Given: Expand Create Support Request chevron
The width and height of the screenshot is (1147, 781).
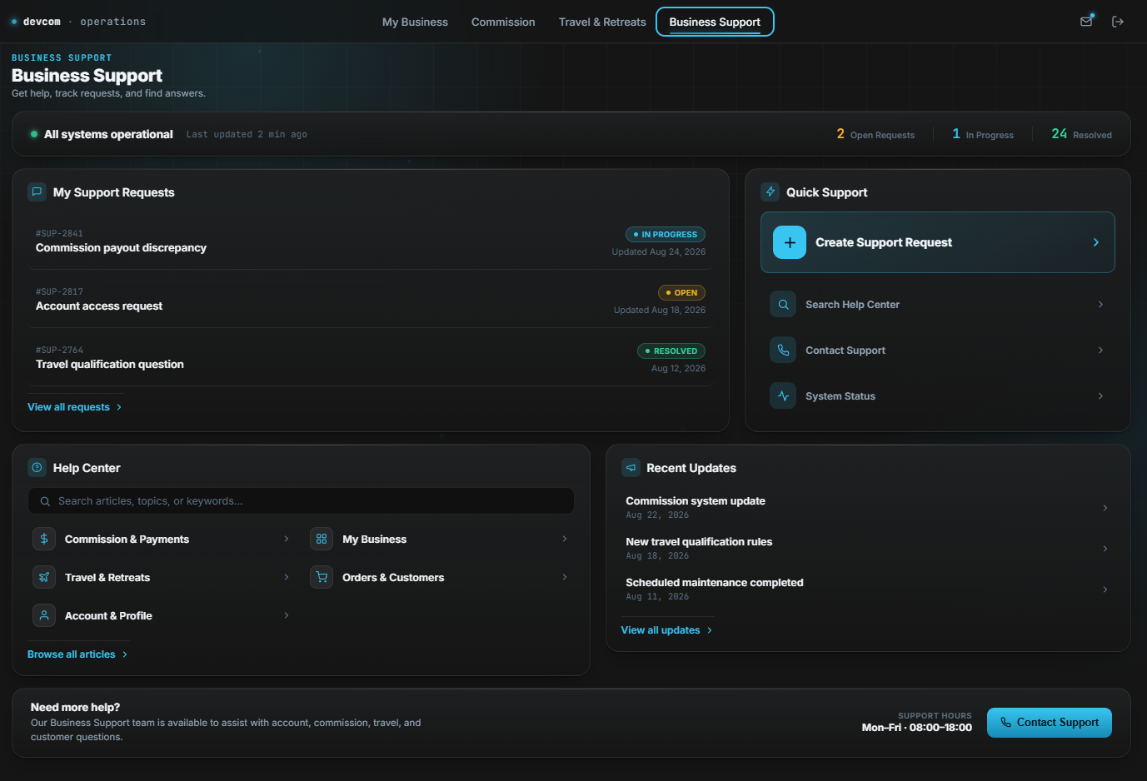Looking at the screenshot, I should click(x=1096, y=242).
